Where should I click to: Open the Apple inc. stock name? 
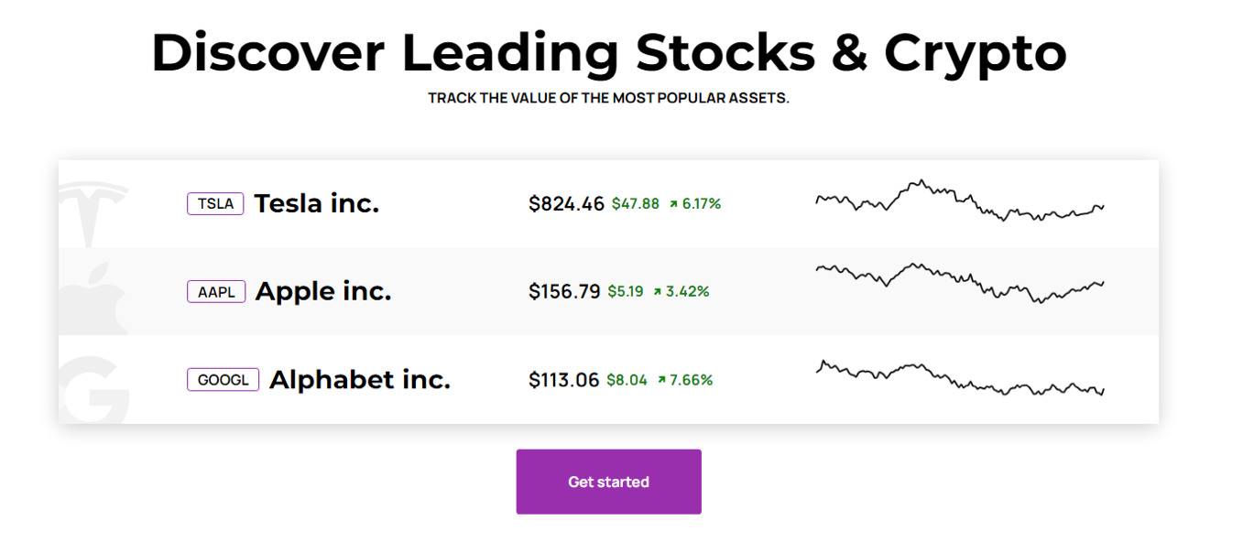click(x=322, y=291)
